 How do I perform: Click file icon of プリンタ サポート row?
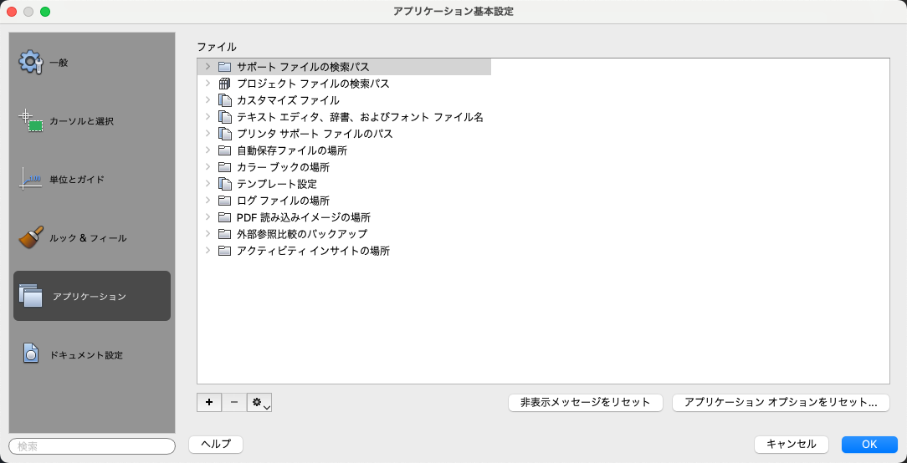coord(224,134)
